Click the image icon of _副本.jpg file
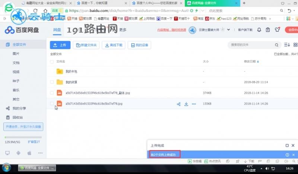The height and width of the screenshot is (174, 298). click(59, 93)
